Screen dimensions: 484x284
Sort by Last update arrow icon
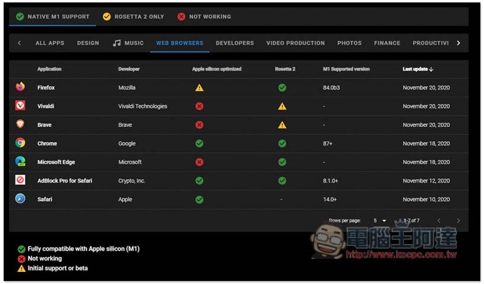coord(431,69)
